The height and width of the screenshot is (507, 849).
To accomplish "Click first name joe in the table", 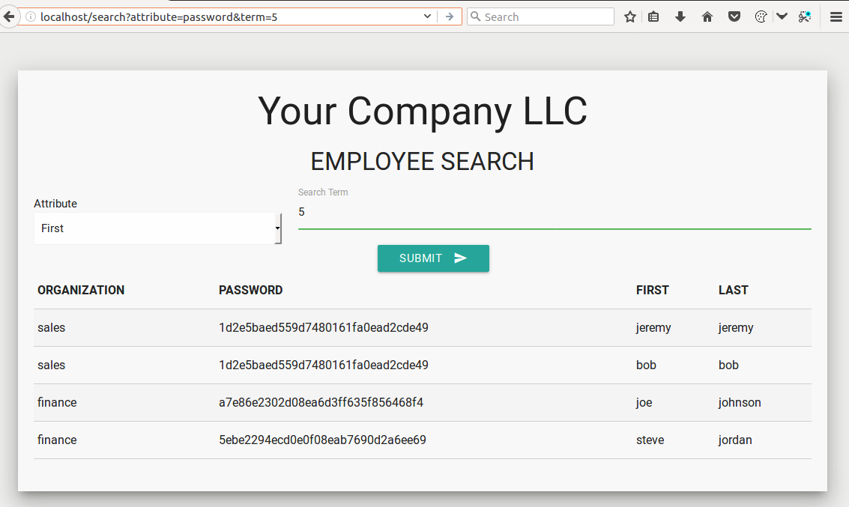I will [x=644, y=403].
